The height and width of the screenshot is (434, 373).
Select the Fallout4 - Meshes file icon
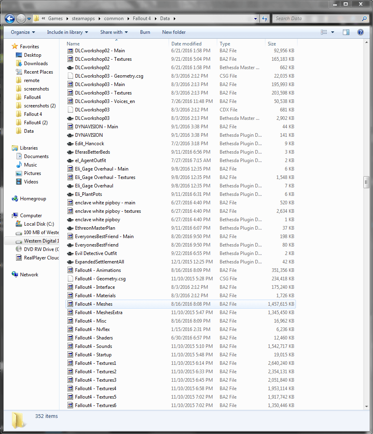70,304
